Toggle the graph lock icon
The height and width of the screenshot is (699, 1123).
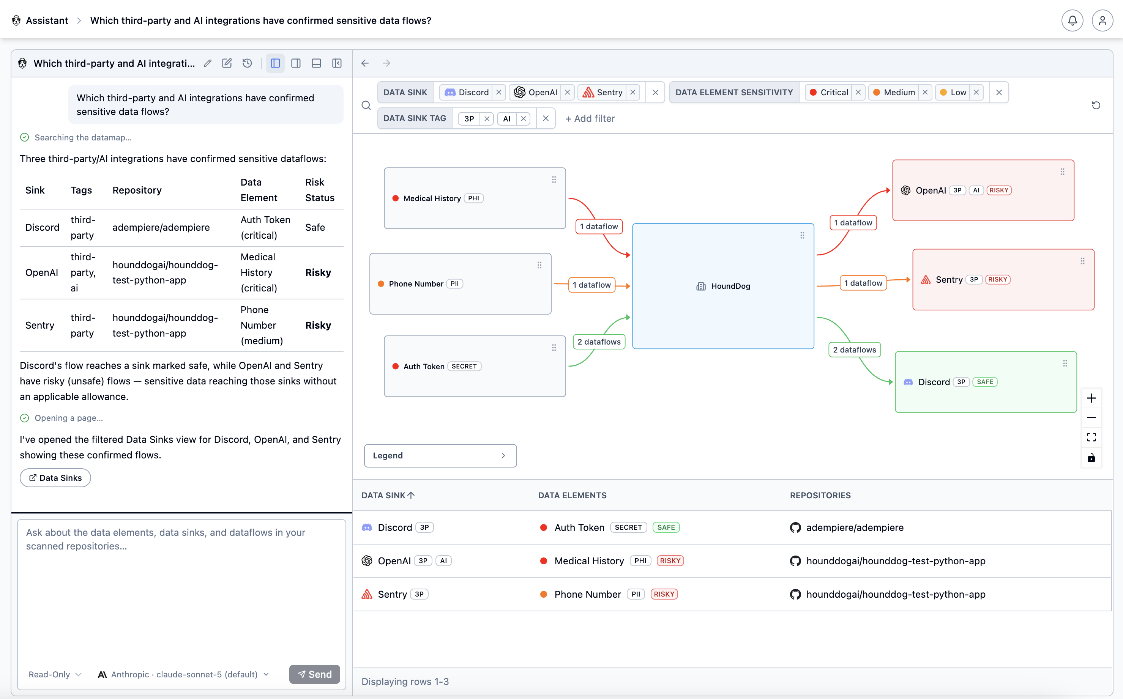[1091, 458]
